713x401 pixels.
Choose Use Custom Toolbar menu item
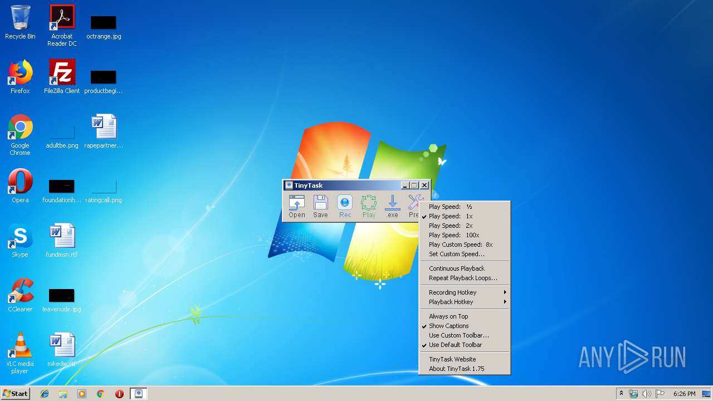tap(465, 335)
